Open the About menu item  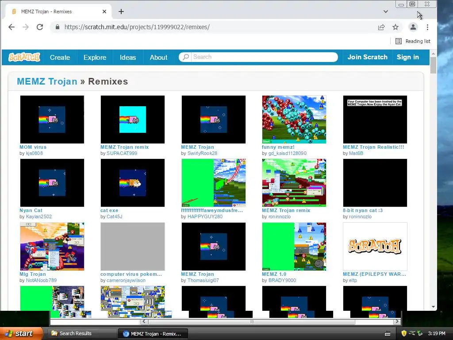[158, 57]
